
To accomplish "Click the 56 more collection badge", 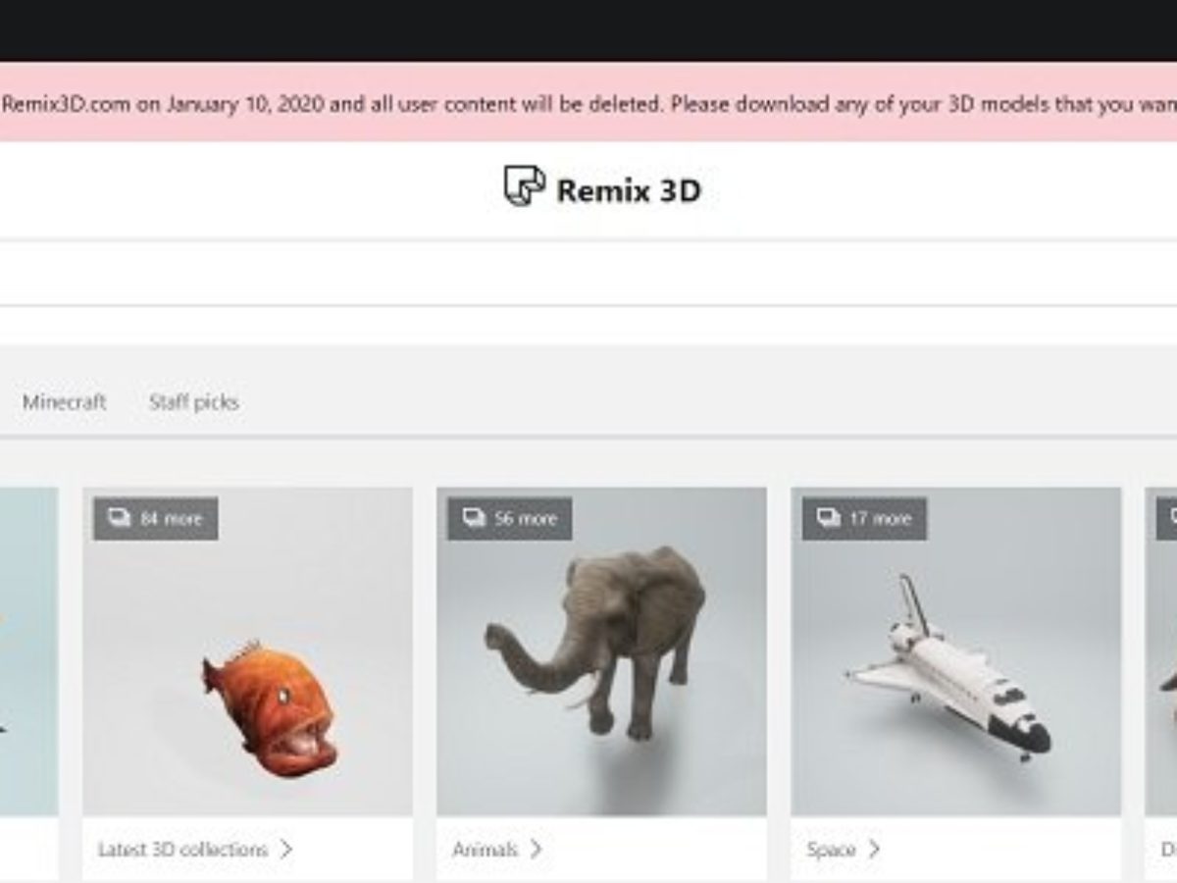I will coord(510,518).
